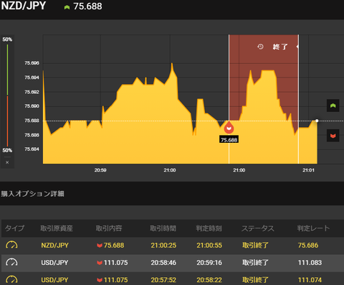Click the 取引時間 column header
344x285 pixels.
(163, 228)
